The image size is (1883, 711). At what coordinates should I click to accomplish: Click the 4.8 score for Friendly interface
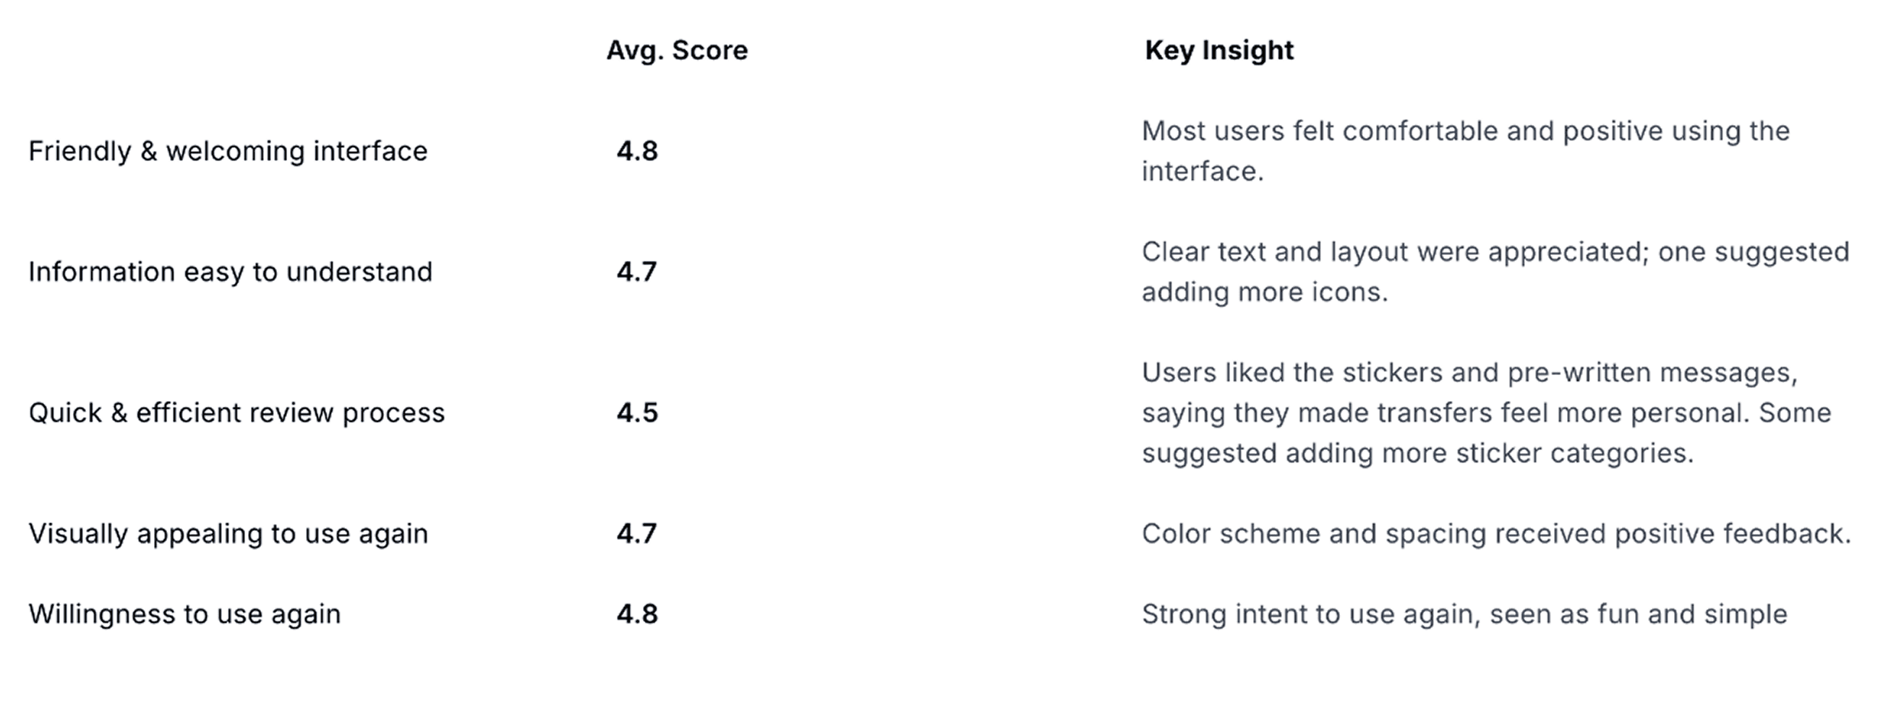637,151
